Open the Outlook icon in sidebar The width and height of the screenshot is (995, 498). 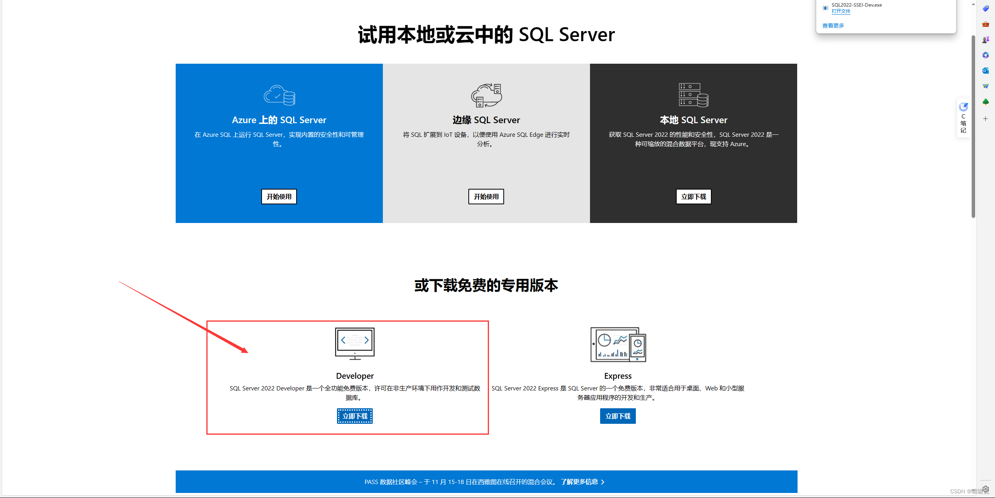(x=985, y=71)
